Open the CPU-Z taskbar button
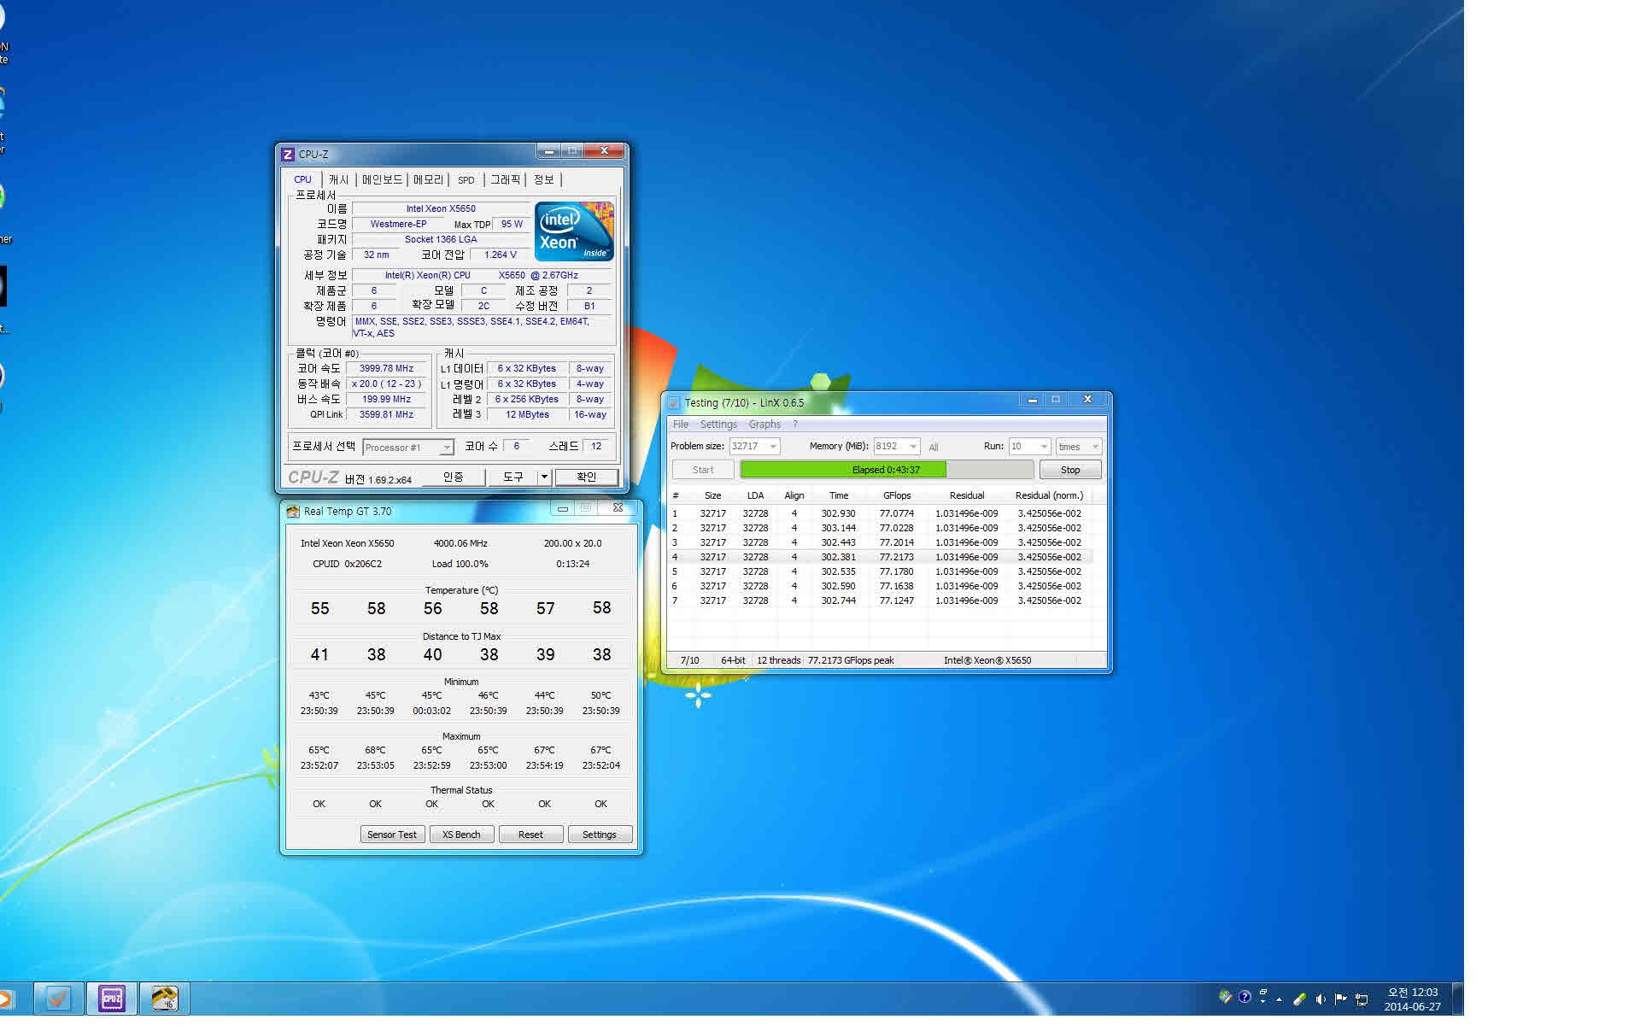The width and height of the screenshot is (1640, 1025). coord(111,998)
